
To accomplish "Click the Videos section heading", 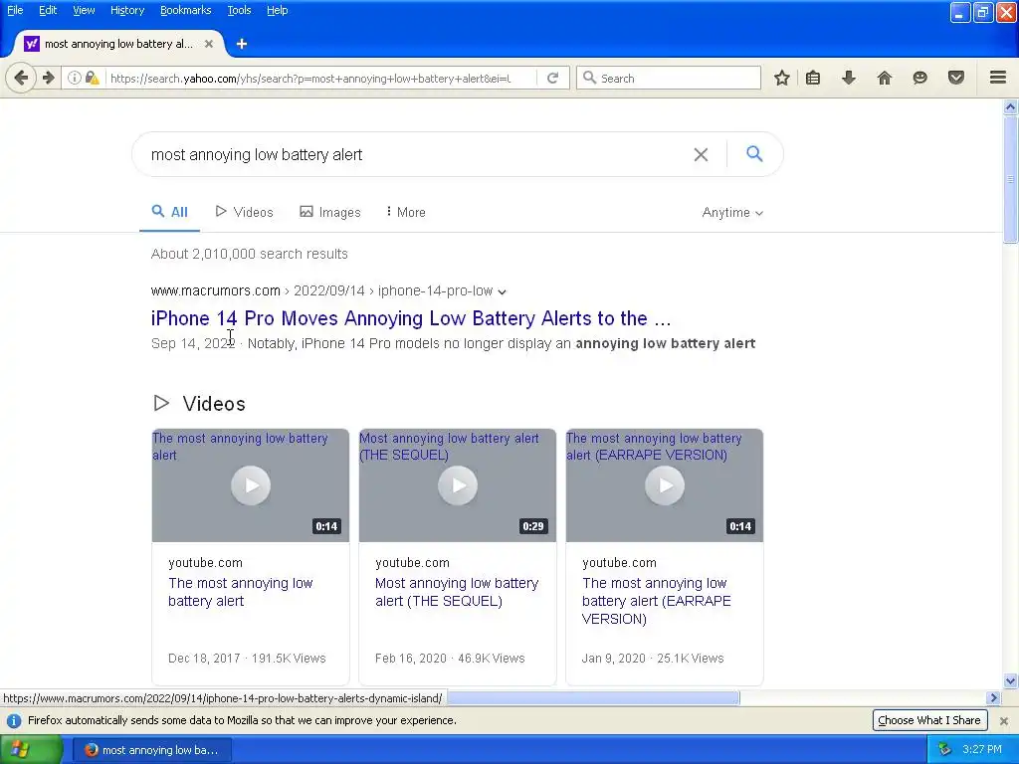I will (214, 404).
